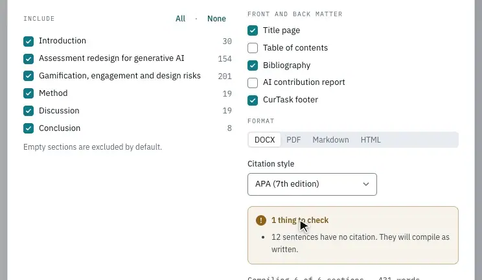Disable the CurTask footer checkbox
This screenshot has width=482, height=280.
tap(253, 100)
